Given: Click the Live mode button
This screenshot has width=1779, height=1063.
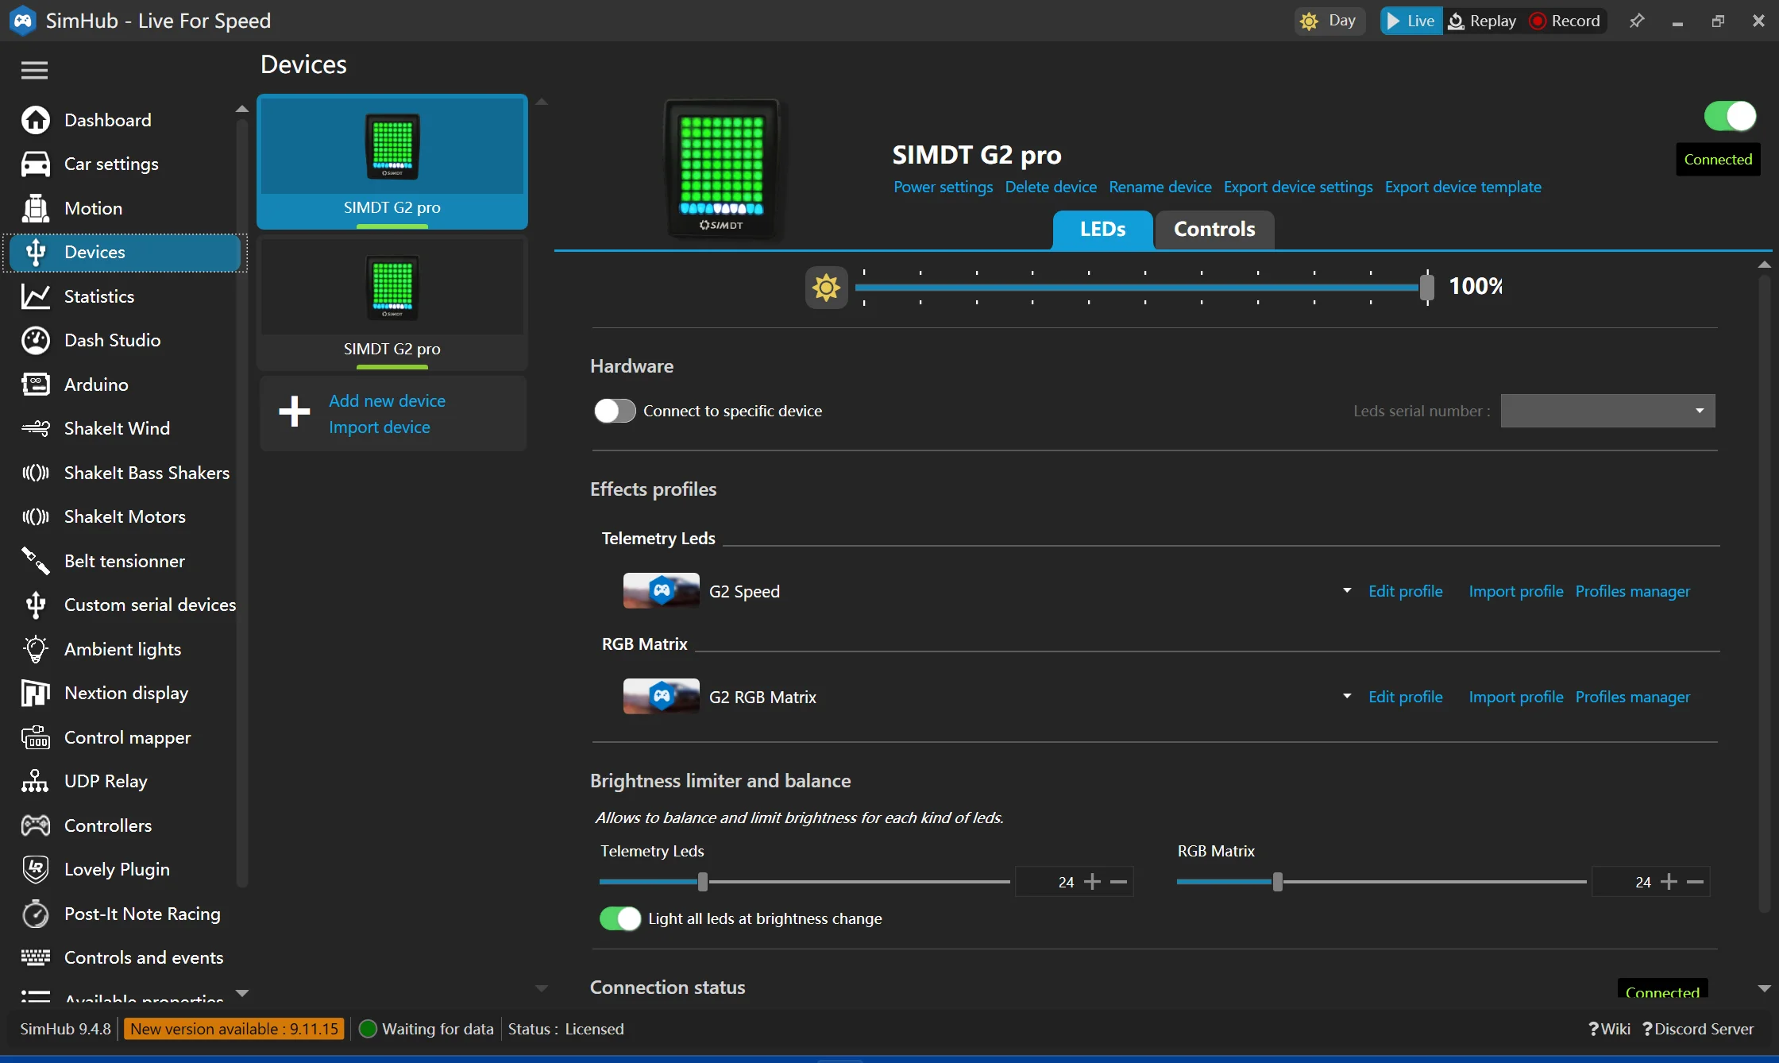Looking at the screenshot, I should click(1410, 21).
